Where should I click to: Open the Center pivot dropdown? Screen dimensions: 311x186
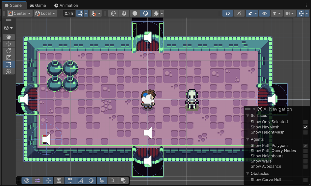(19, 13)
